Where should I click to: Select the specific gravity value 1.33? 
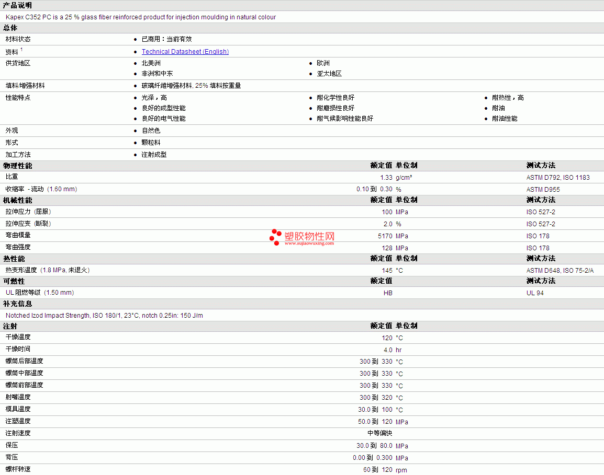coord(386,178)
